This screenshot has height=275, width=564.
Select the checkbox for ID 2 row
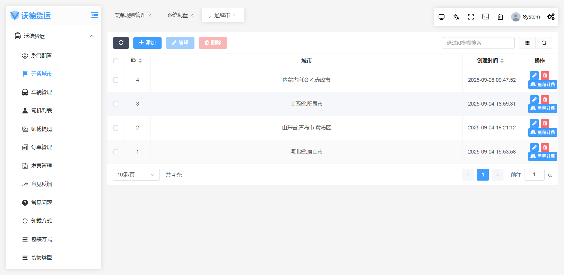[x=116, y=128]
